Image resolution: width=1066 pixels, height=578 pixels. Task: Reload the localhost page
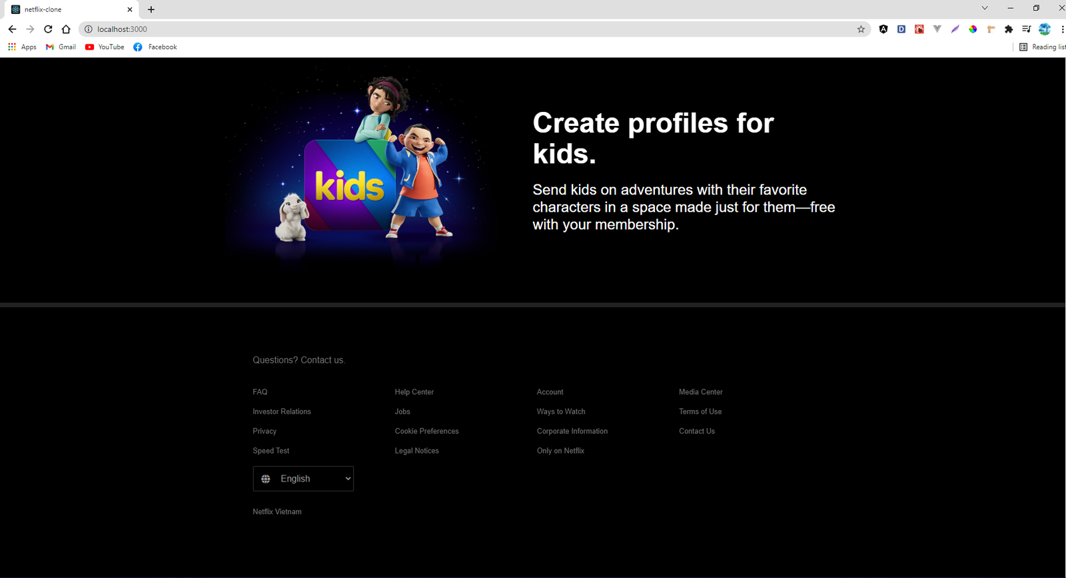coord(48,29)
